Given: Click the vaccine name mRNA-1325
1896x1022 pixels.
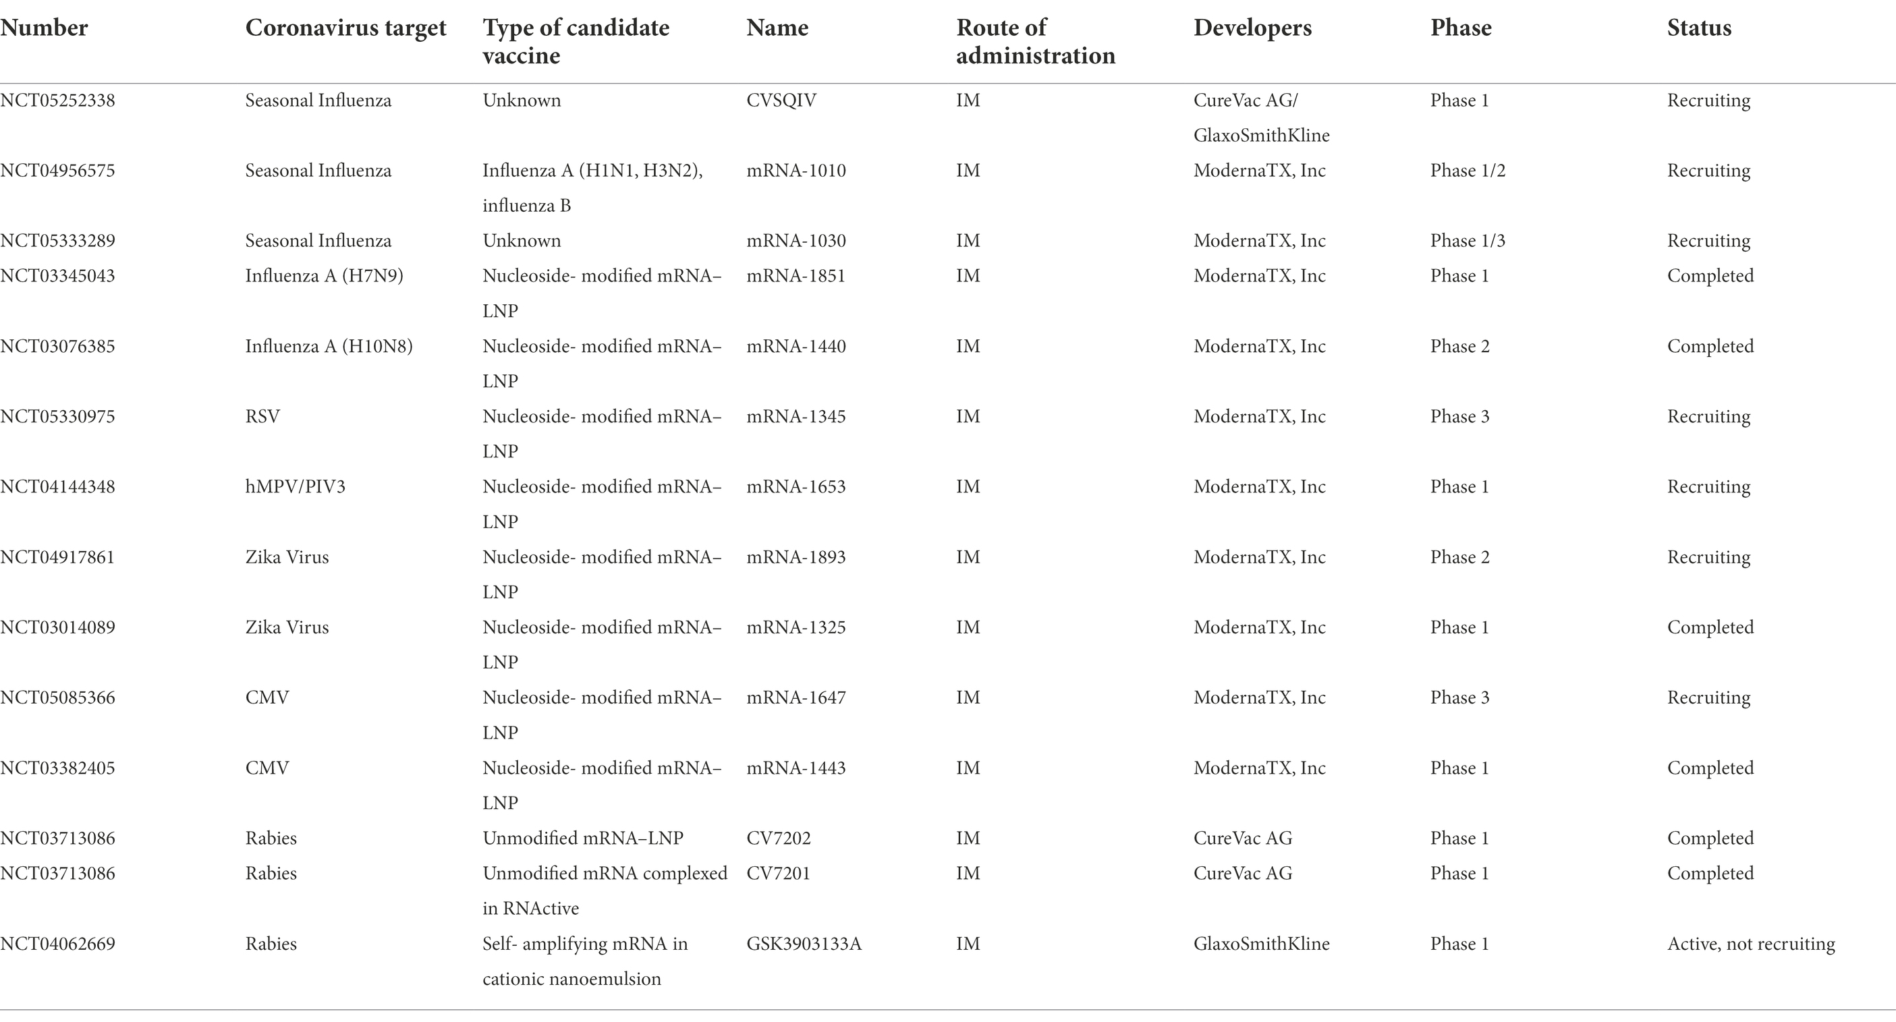Looking at the screenshot, I should (x=796, y=627).
